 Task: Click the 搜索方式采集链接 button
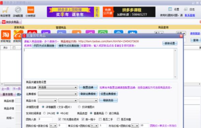tap(69, 45)
